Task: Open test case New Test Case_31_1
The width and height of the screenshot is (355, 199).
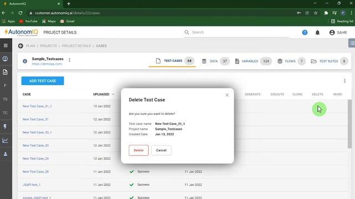Action: (x=37, y=106)
